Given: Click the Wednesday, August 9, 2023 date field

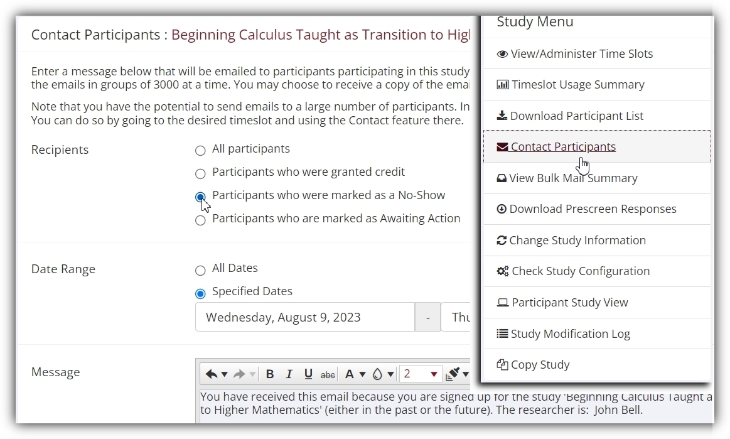Looking at the screenshot, I should pos(305,317).
